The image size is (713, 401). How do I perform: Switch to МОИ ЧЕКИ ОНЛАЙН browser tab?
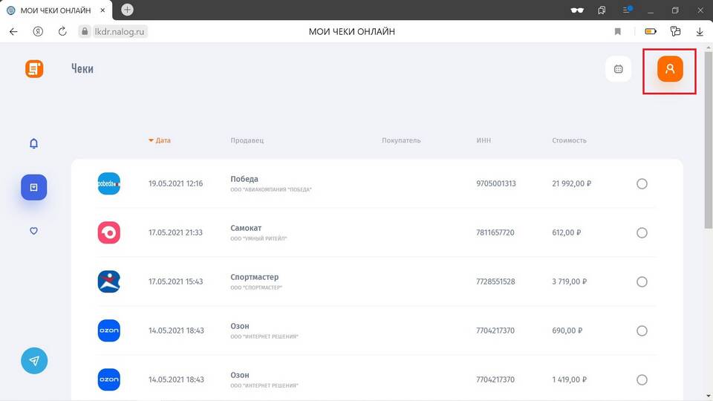[56, 10]
